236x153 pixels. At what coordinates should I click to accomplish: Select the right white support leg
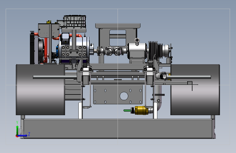(155, 110)
